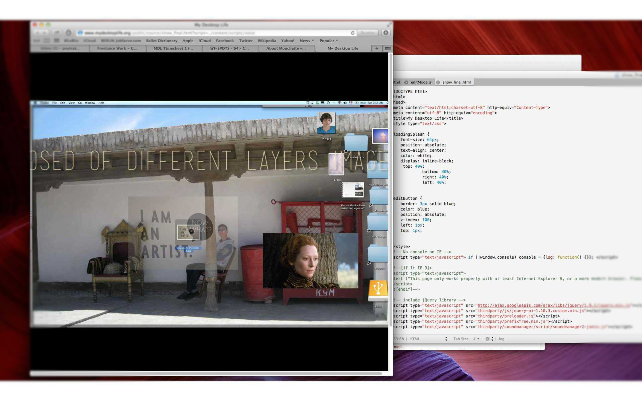Screen dimensions: 642x401
Task: Click the red-haired woman portrait image
Action: [x=310, y=261]
